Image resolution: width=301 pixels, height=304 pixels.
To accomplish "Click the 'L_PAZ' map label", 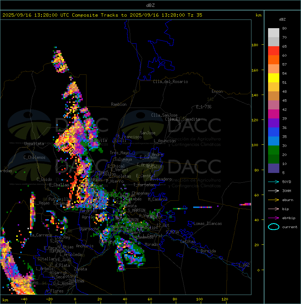I will pos(244,265).
